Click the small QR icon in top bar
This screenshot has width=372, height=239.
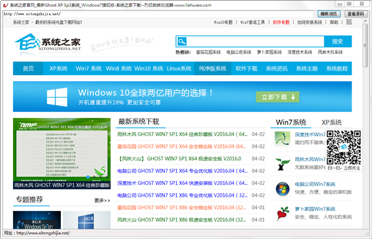pyautogui.click(x=349, y=22)
